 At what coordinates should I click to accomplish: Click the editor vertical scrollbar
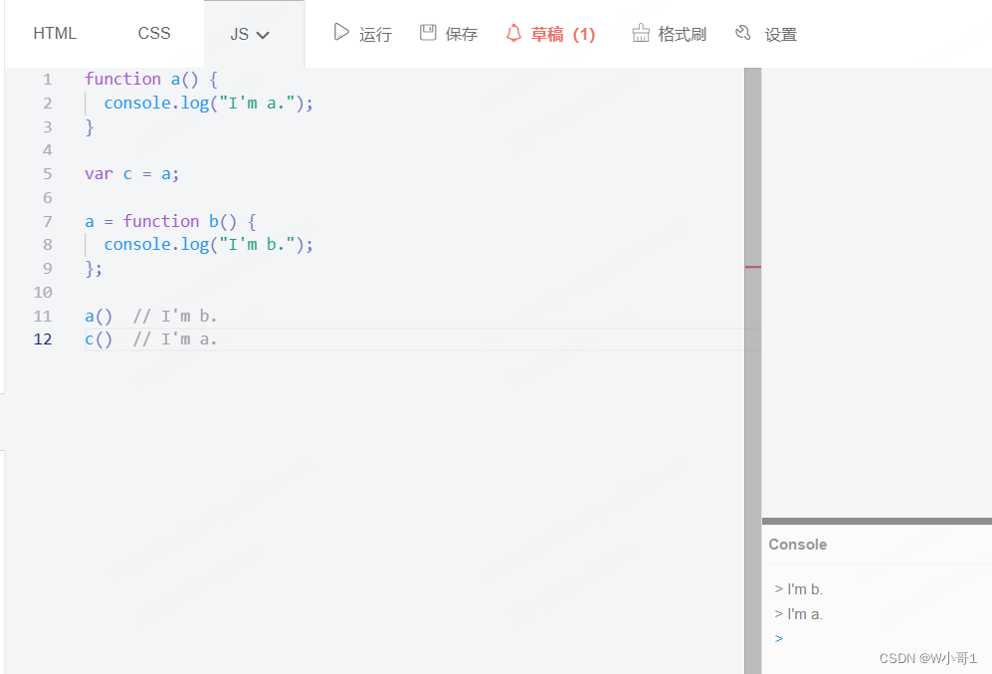click(x=753, y=371)
